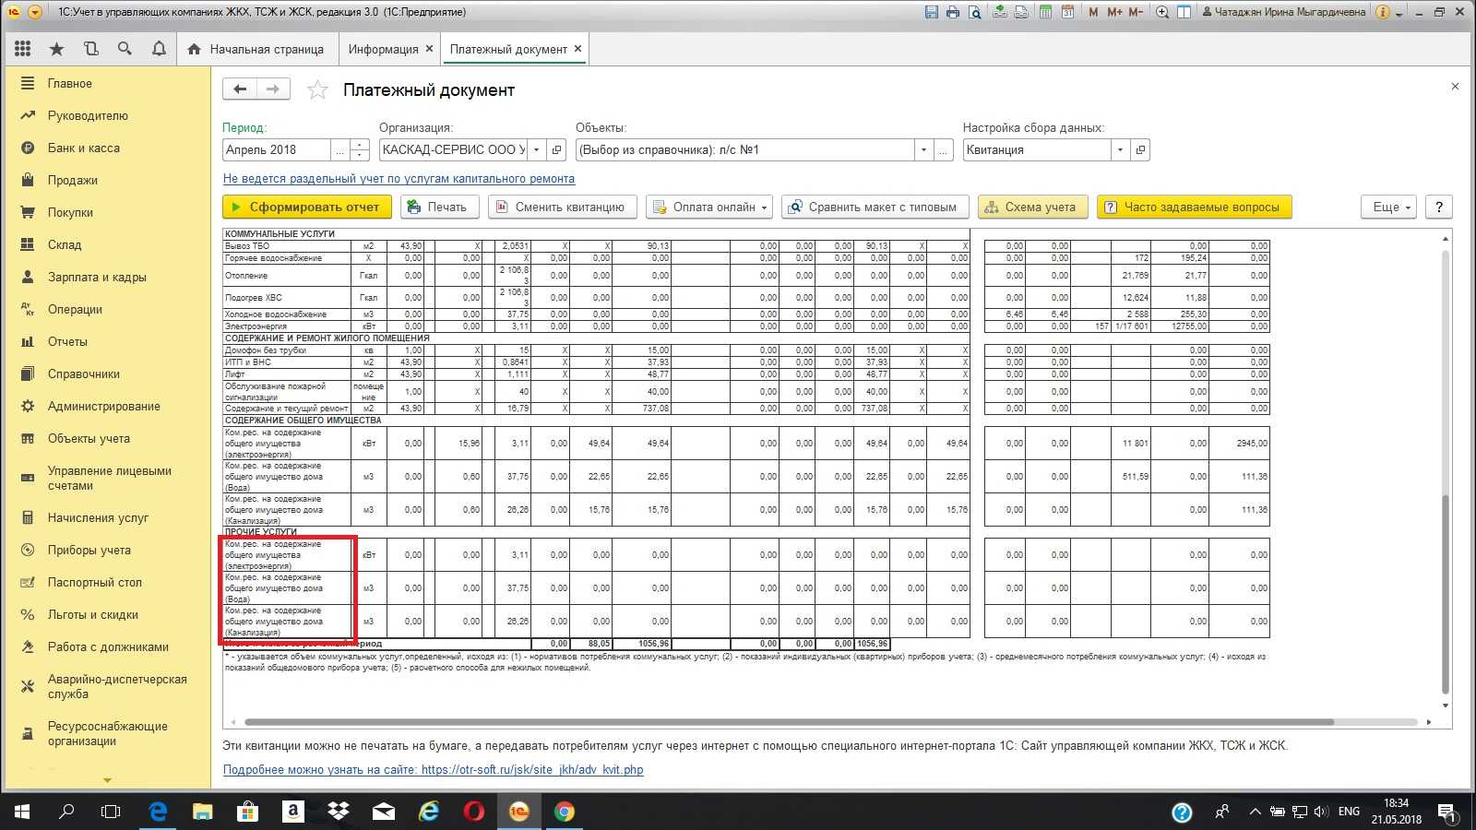Open Приборы учета section
The width and height of the screenshot is (1476, 830).
point(89,550)
